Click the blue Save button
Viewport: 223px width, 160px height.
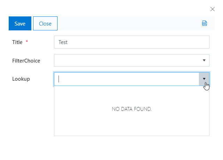[20, 23]
